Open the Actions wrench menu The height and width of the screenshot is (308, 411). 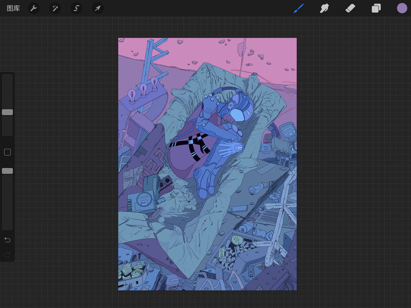(33, 8)
